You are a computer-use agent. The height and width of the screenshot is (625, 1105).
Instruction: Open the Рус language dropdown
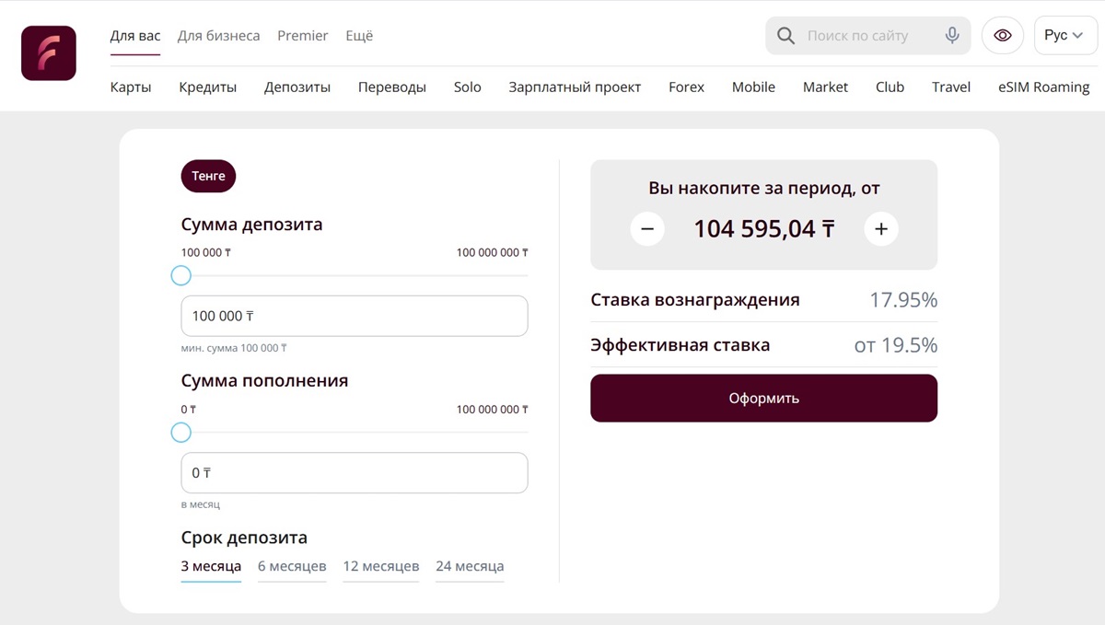(x=1065, y=36)
